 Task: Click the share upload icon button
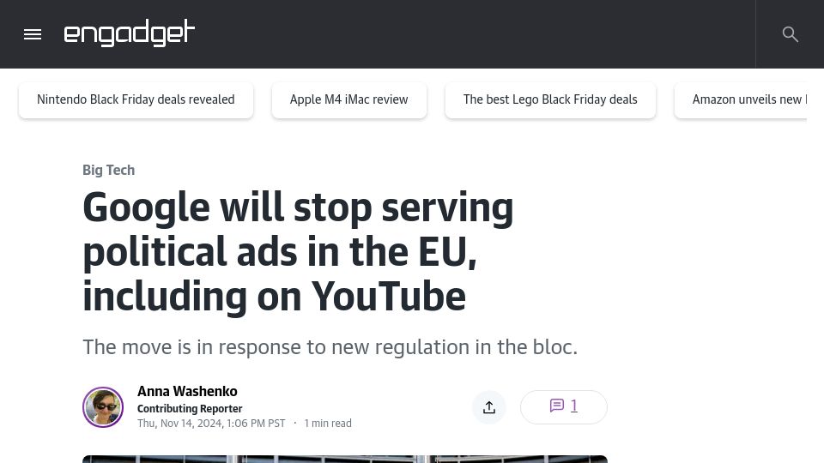489,407
